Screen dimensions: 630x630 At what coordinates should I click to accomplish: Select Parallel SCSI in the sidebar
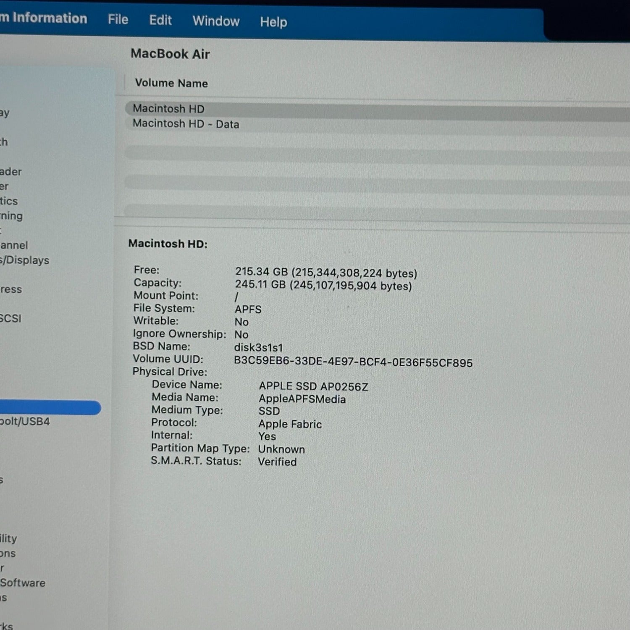[x=10, y=319]
